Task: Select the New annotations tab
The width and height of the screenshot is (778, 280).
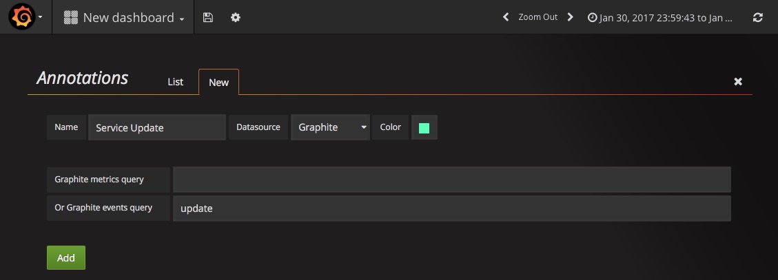Action: click(219, 83)
